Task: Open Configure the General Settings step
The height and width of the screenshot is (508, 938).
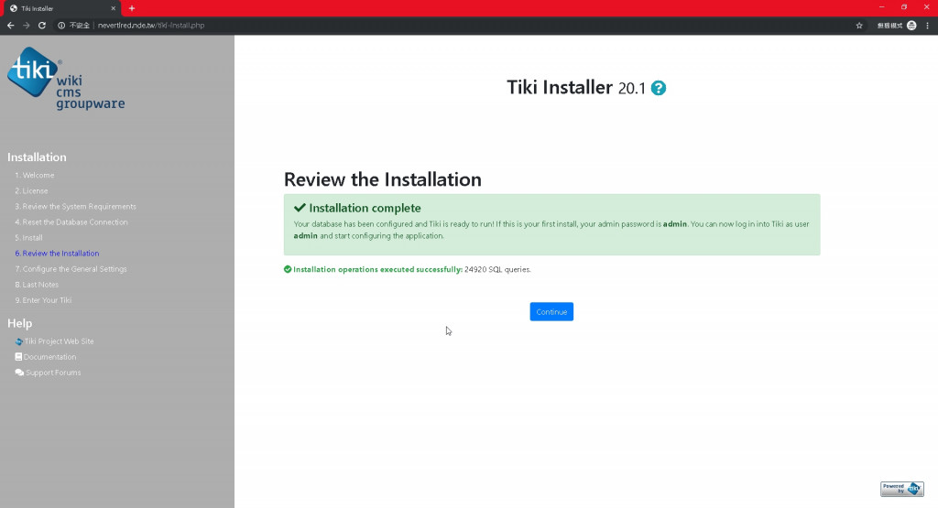Action: [x=71, y=269]
